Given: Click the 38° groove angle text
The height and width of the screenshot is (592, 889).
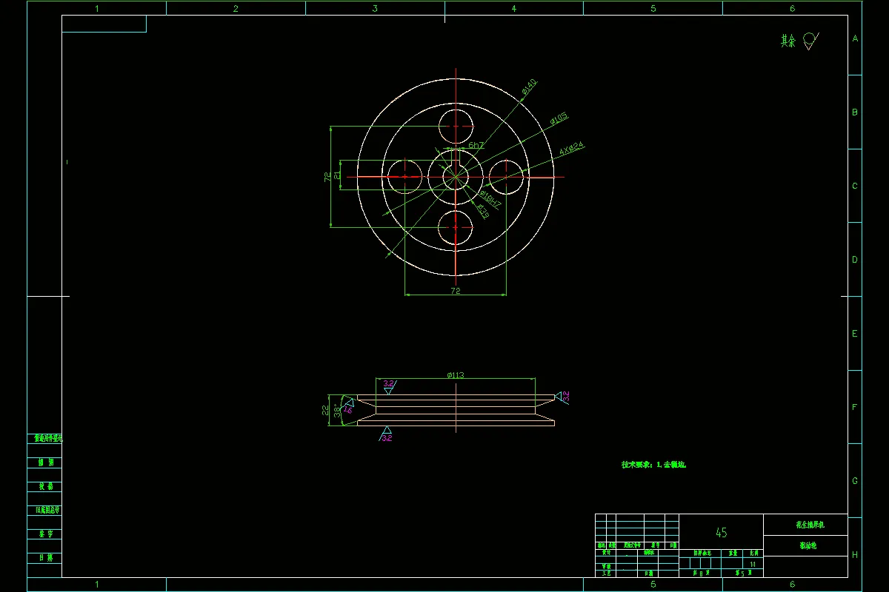Looking at the screenshot, I should click(337, 411).
